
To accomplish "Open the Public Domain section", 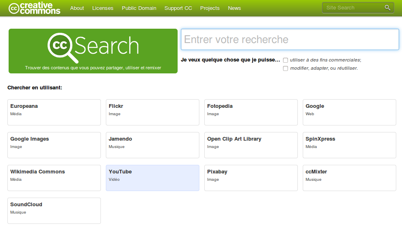I will click(x=139, y=8).
